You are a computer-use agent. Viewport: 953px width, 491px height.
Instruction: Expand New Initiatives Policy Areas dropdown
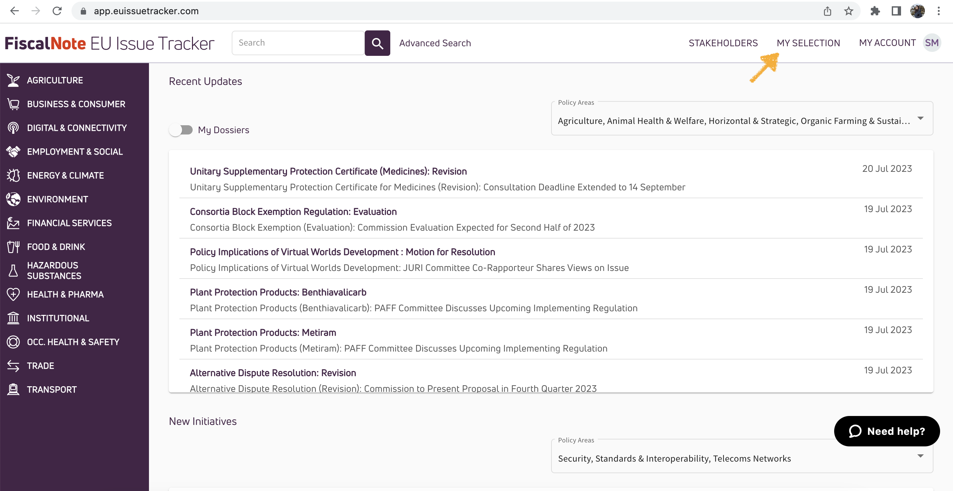pyautogui.click(x=742, y=456)
